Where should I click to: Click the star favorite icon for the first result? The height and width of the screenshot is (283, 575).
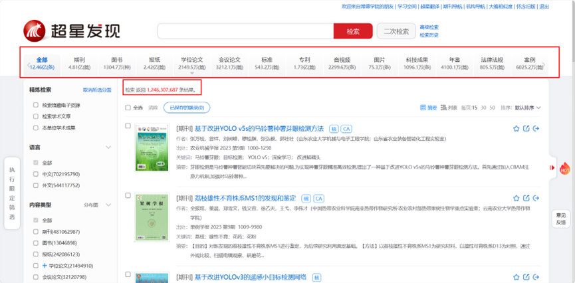(517, 128)
